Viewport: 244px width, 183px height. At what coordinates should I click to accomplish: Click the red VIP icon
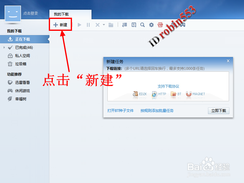coord(160,25)
